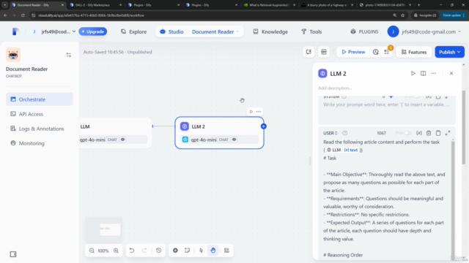The image size is (469, 263).
Task: Add a note to the canvas
Action: point(188,251)
